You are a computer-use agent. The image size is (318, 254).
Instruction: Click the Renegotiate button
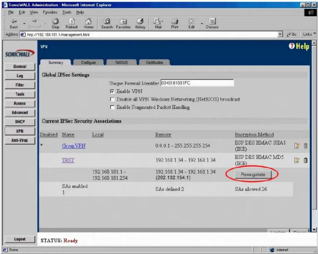253,174
